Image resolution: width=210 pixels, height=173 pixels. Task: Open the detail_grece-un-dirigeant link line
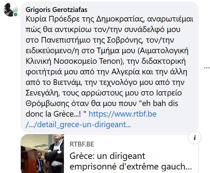pos(78,125)
